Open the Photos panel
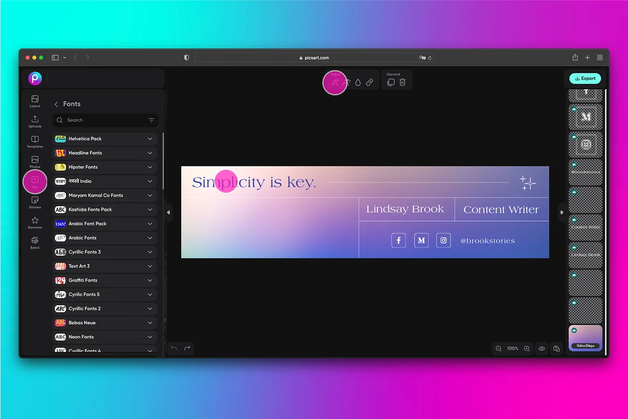 pyautogui.click(x=35, y=162)
